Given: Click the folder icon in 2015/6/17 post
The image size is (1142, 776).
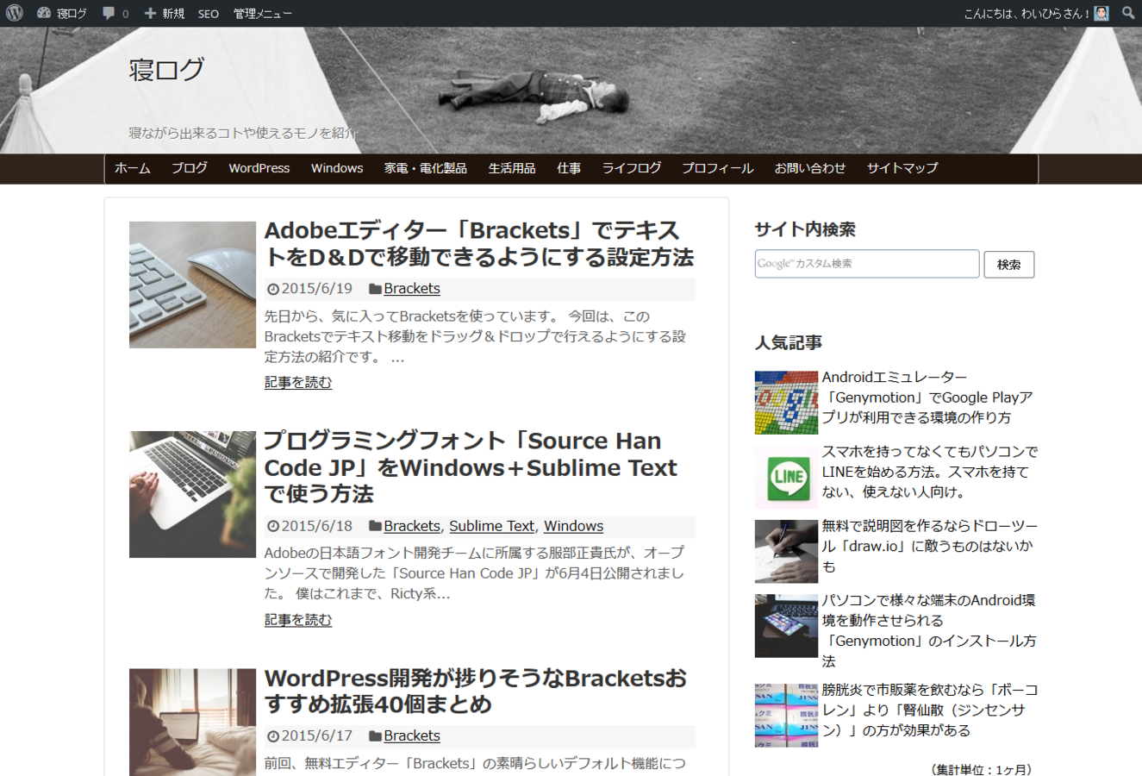Looking at the screenshot, I should point(375,736).
